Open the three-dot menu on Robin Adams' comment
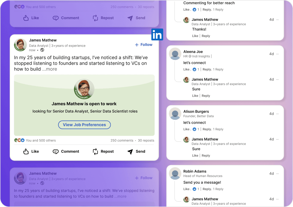293x207 pixels. pos(277,174)
